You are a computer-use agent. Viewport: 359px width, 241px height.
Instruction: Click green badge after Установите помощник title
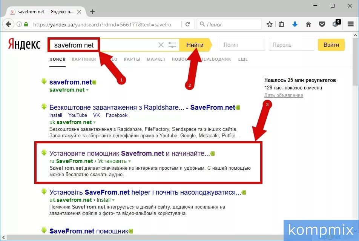tap(212, 154)
